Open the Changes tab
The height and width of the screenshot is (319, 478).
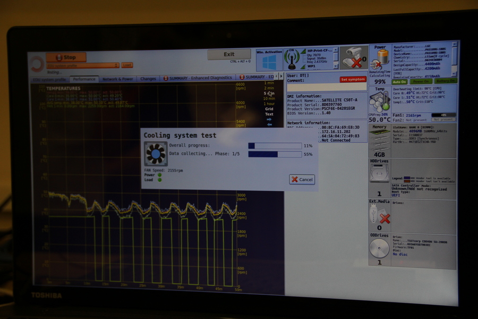point(148,79)
